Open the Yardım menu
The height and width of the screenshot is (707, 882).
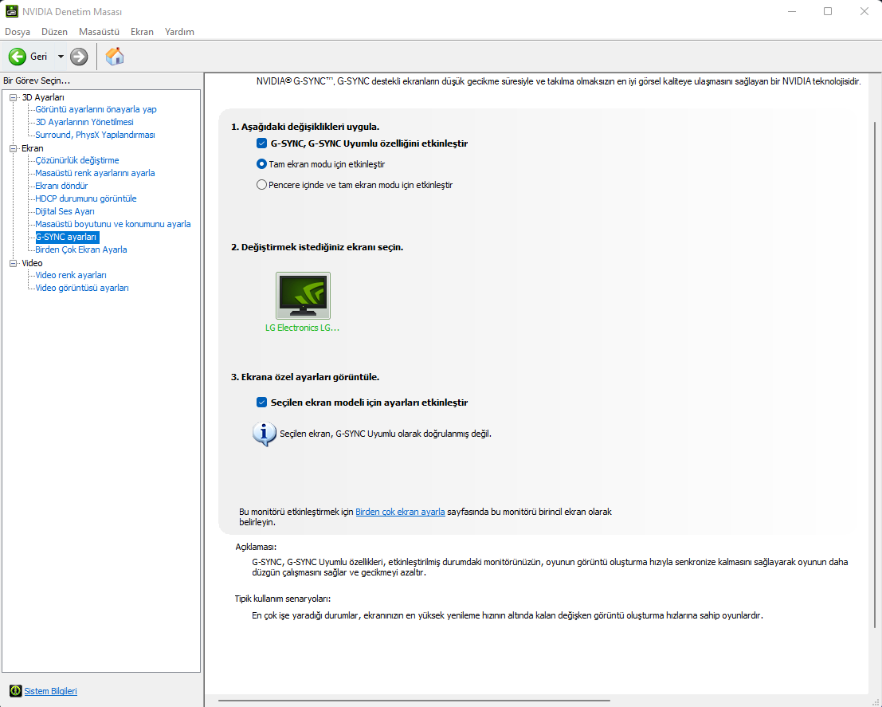coord(179,32)
